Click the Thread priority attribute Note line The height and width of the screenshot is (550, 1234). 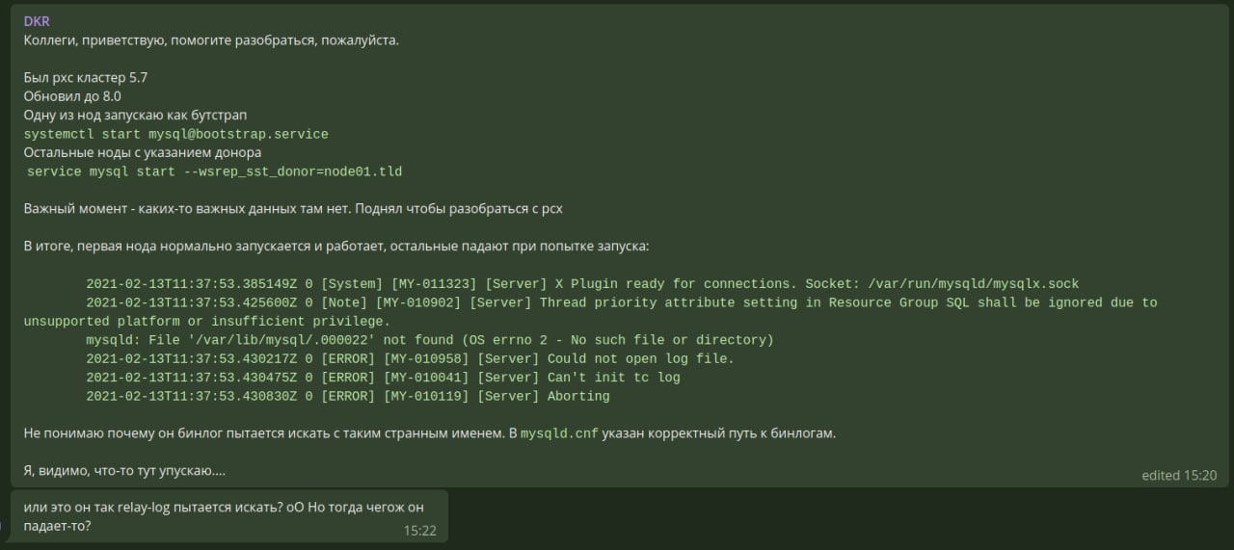click(x=590, y=312)
